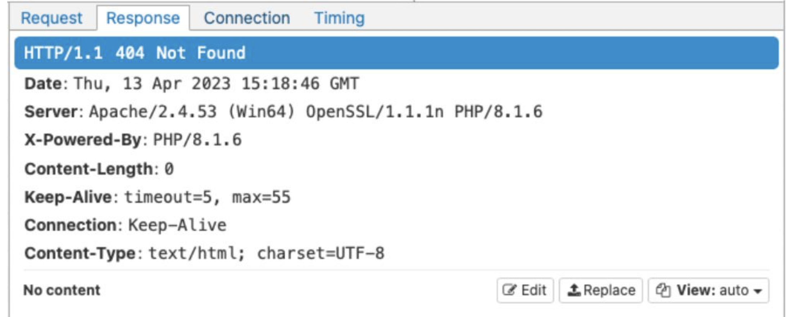Click the pencil icon on Edit
The width and height of the screenshot is (786, 317).
(509, 290)
